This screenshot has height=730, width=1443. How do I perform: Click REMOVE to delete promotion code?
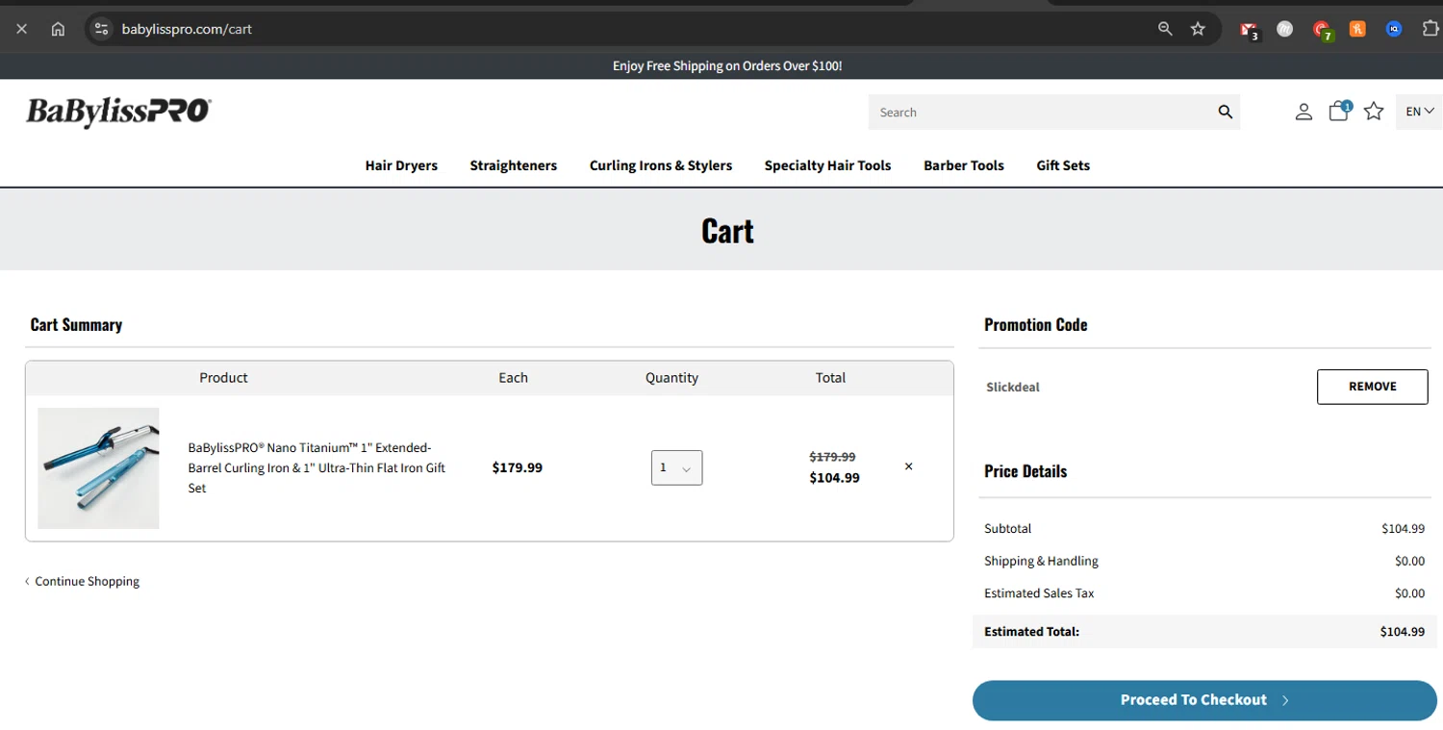pyautogui.click(x=1372, y=387)
